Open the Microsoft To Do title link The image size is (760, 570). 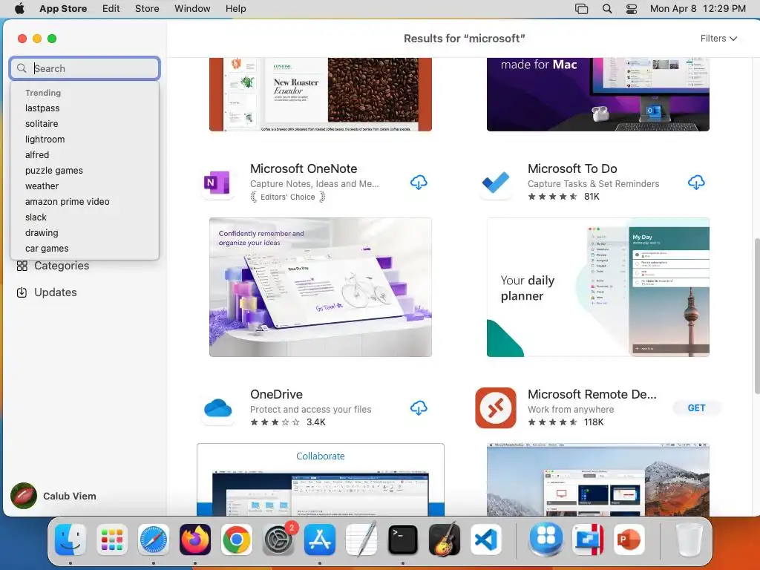pyautogui.click(x=572, y=168)
